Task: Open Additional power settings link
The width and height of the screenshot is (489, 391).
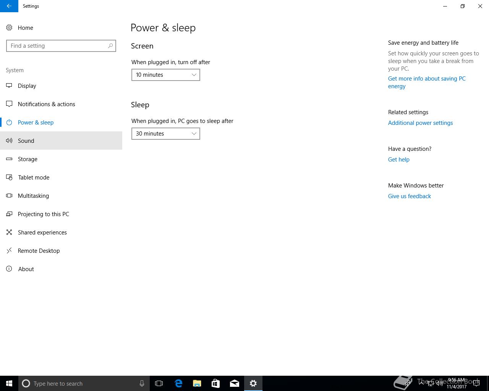Action: pyautogui.click(x=420, y=123)
